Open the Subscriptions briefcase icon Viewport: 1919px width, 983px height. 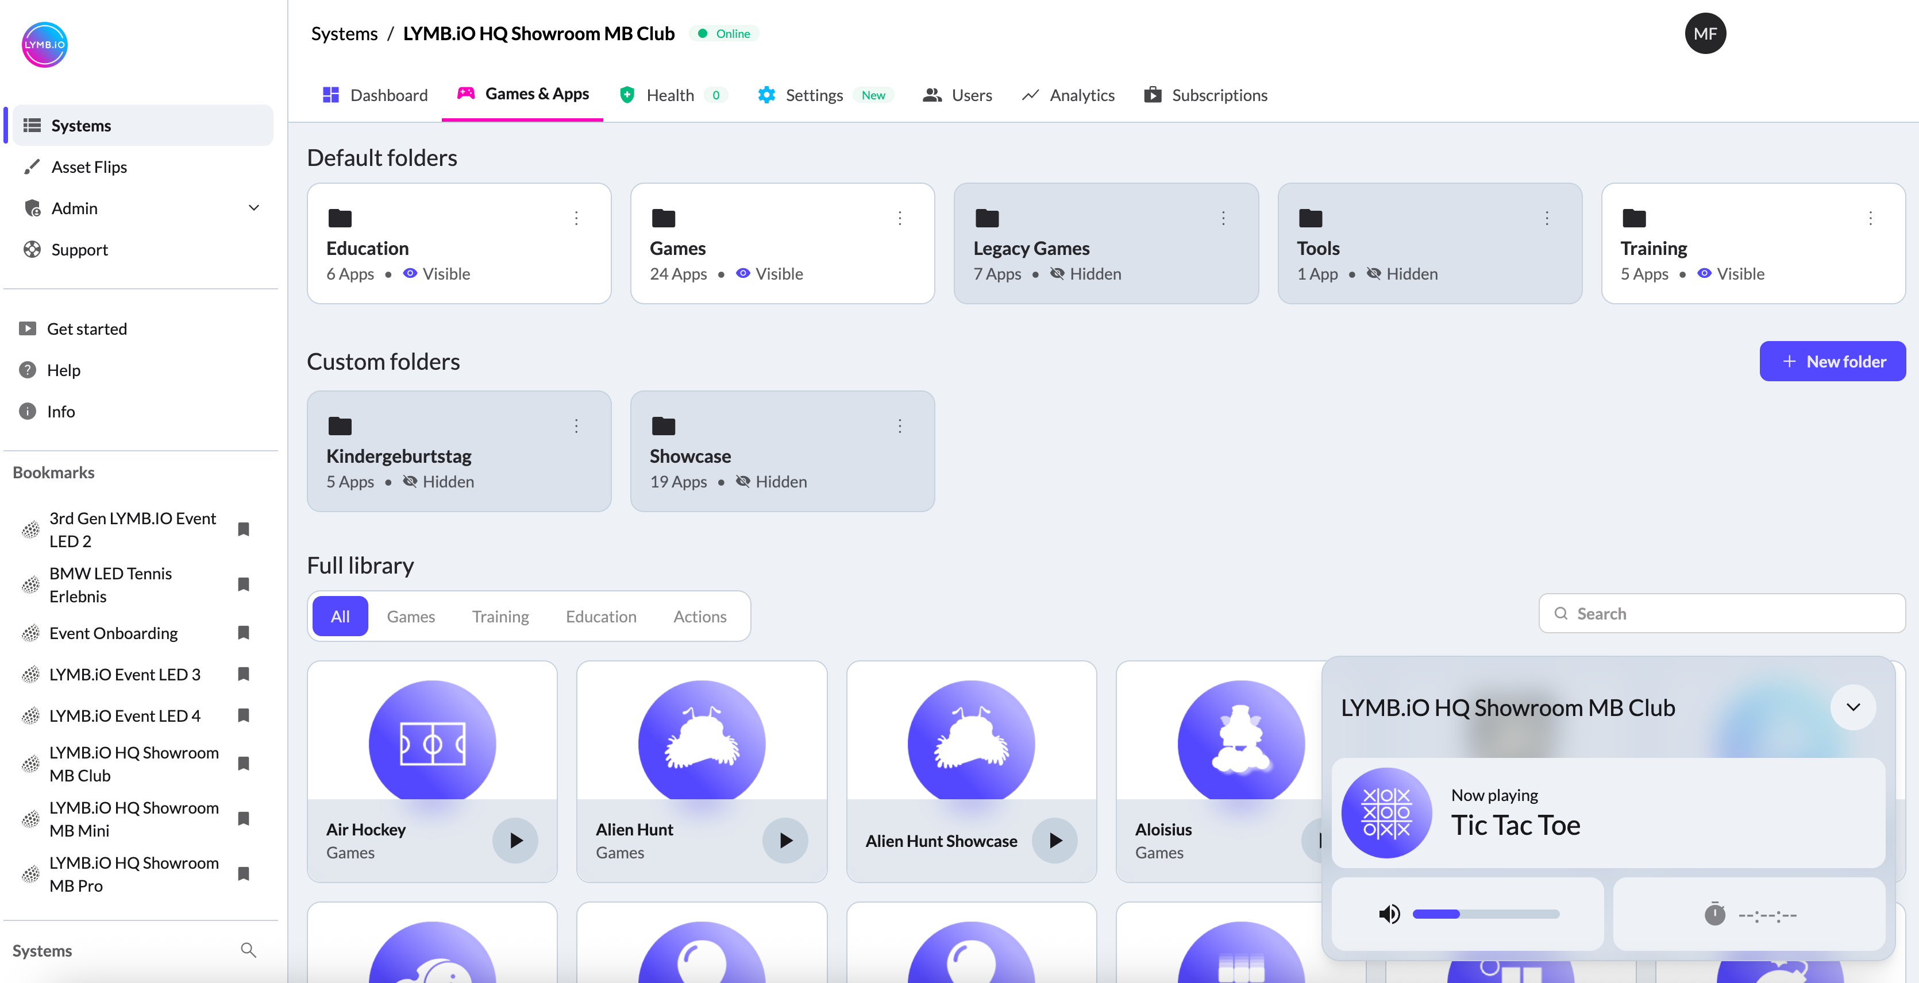pyautogui.click(x=1153, y=95)
